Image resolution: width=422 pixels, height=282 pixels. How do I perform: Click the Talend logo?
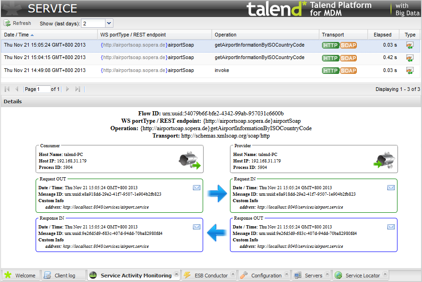pos(277,9)
